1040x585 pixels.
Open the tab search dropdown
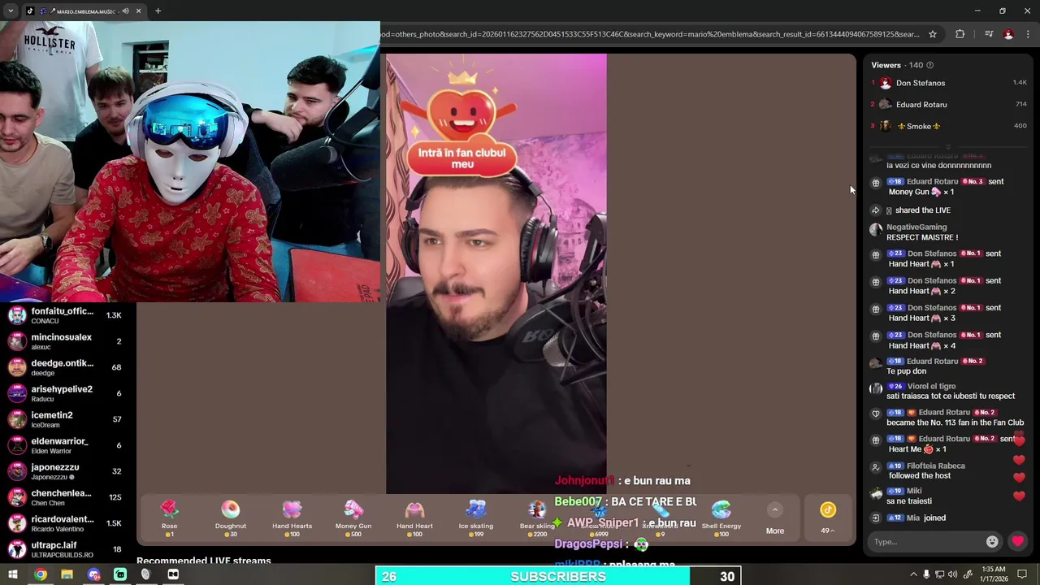point(11,11)
